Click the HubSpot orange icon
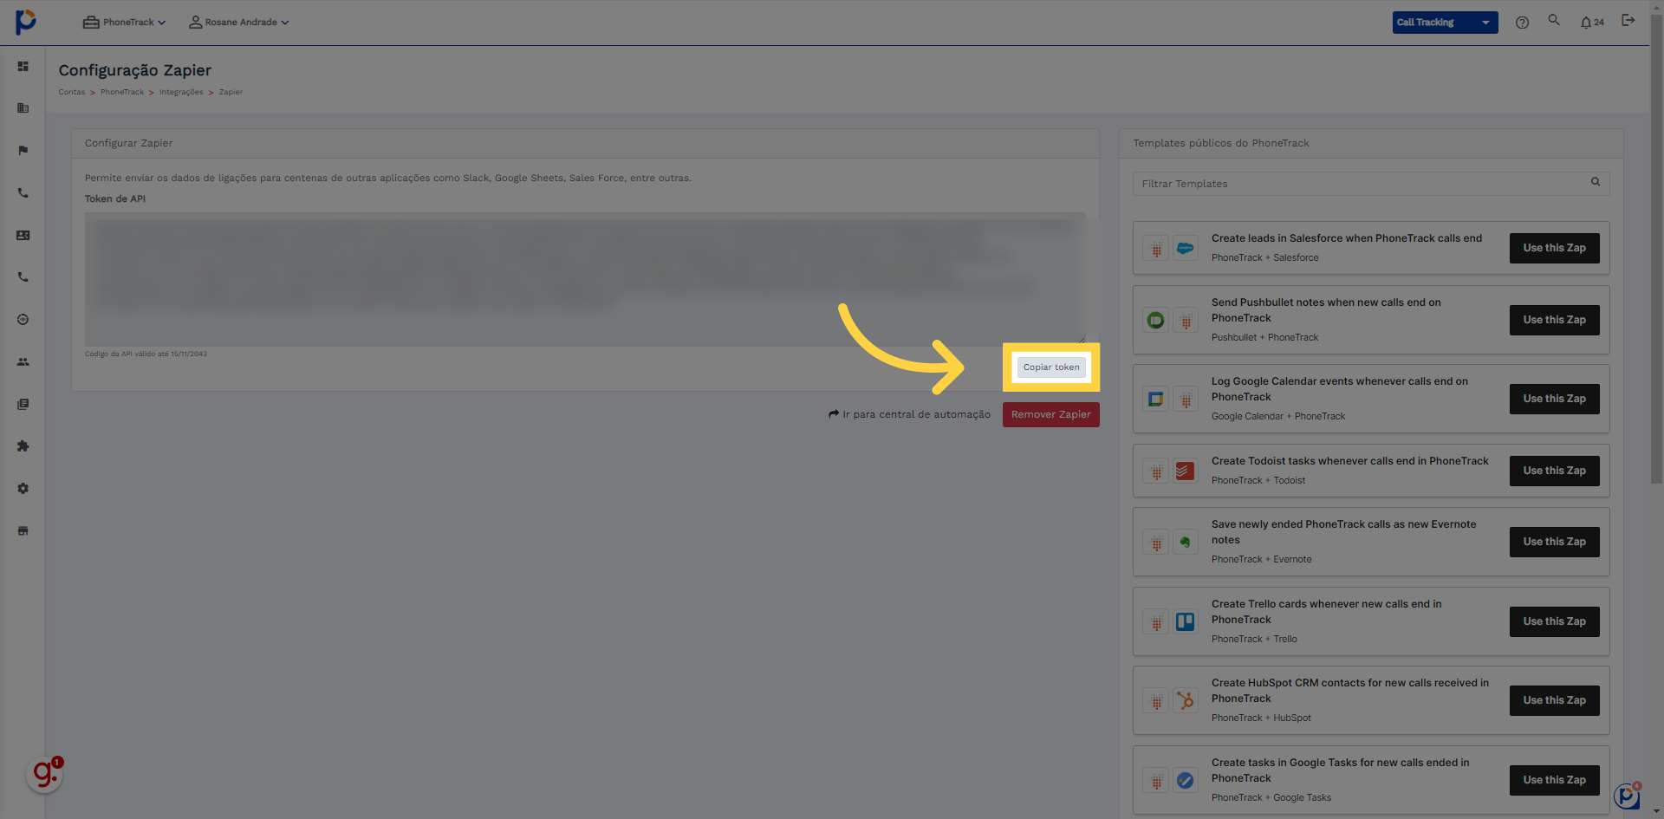 pos(1185,701)
